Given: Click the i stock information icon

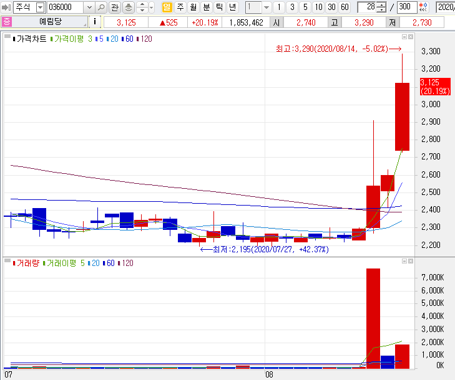Looking at the screenshot, I should tap(95, 22).
